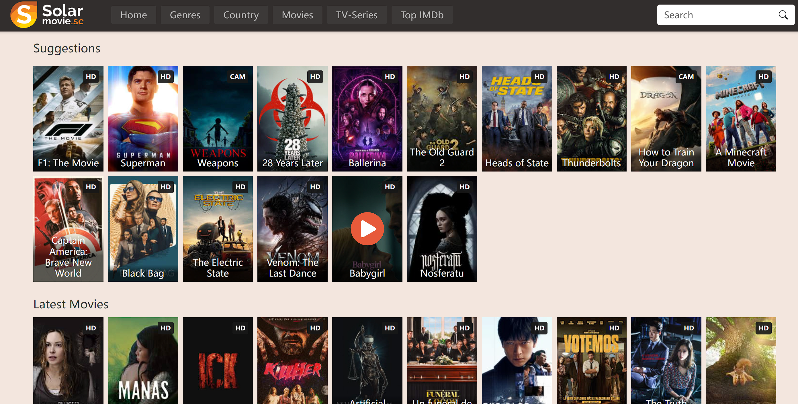Open A Minecraft Movie poster
This screenshot has width=798, height=404.
[x=741, y=119]
